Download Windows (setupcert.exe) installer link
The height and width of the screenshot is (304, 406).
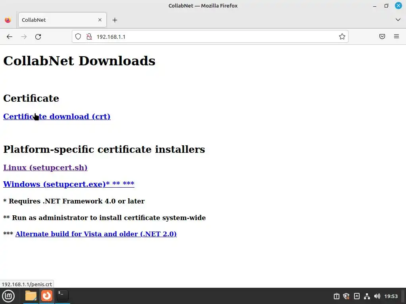point(69,184)
